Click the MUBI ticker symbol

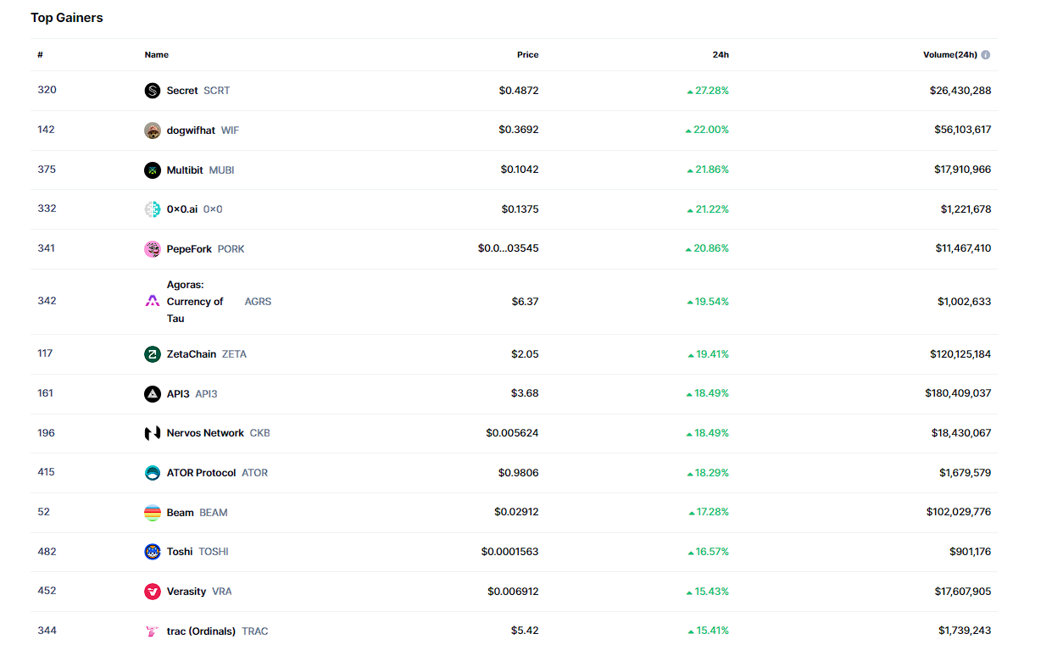pyautogui.click(x=222, y=170)
